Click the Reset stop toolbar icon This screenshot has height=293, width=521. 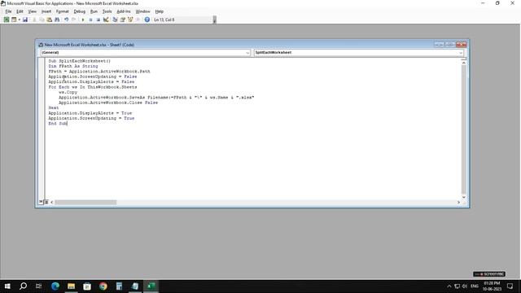[x=98, y=20]
